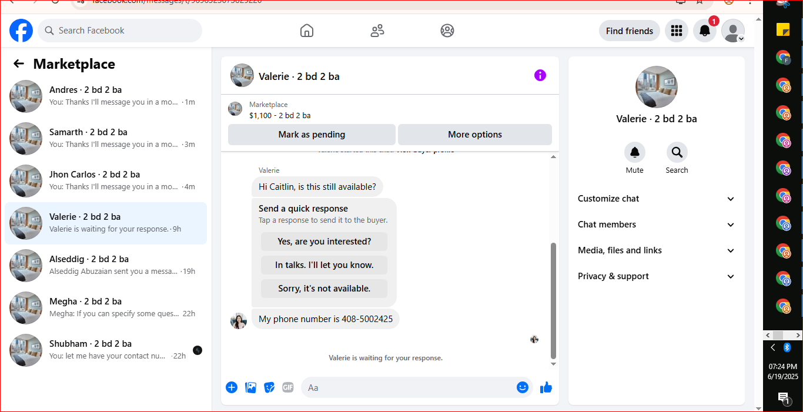Expand the Privacy & support section

(x=657, y=276)
